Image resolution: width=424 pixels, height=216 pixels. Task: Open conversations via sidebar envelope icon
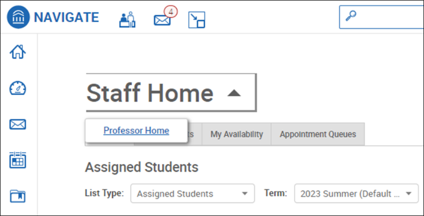18,125
